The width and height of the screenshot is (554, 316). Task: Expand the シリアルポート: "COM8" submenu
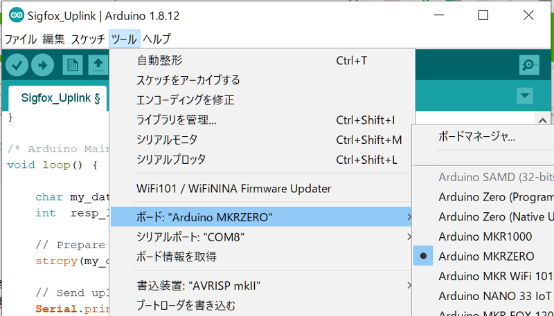click(x=262, y=237)
